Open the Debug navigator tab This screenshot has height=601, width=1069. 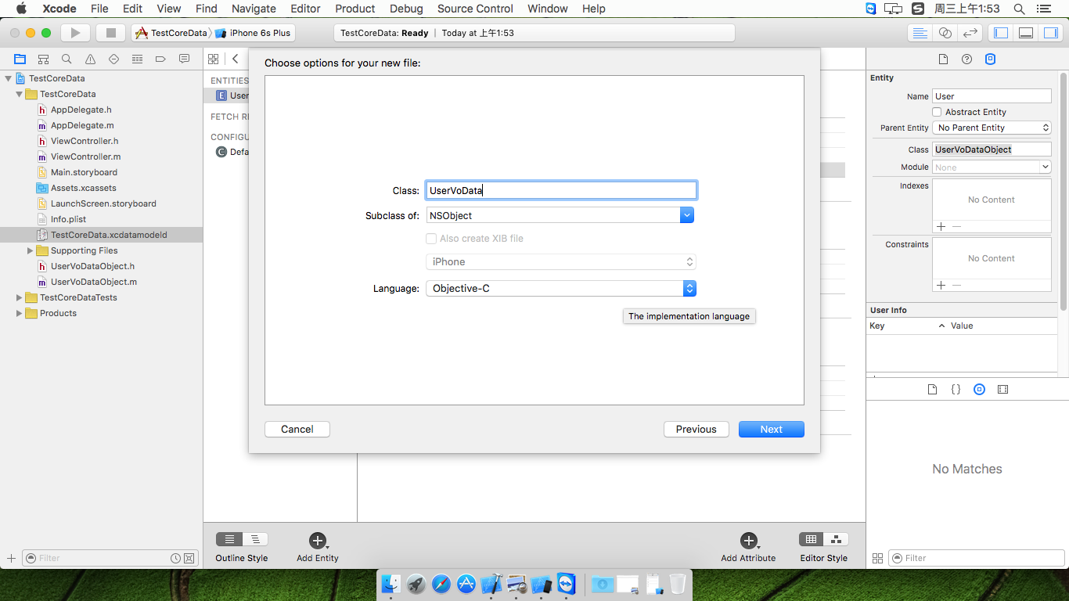pyautogui.click(x=137, y=59)
